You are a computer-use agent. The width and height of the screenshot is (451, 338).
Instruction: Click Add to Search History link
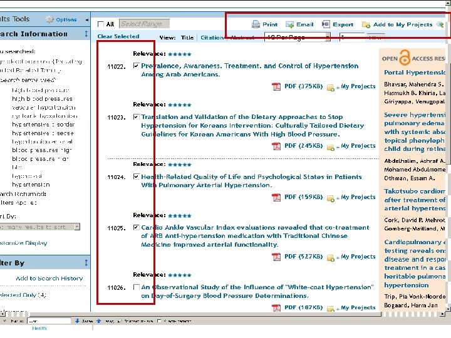coord(49,278)
